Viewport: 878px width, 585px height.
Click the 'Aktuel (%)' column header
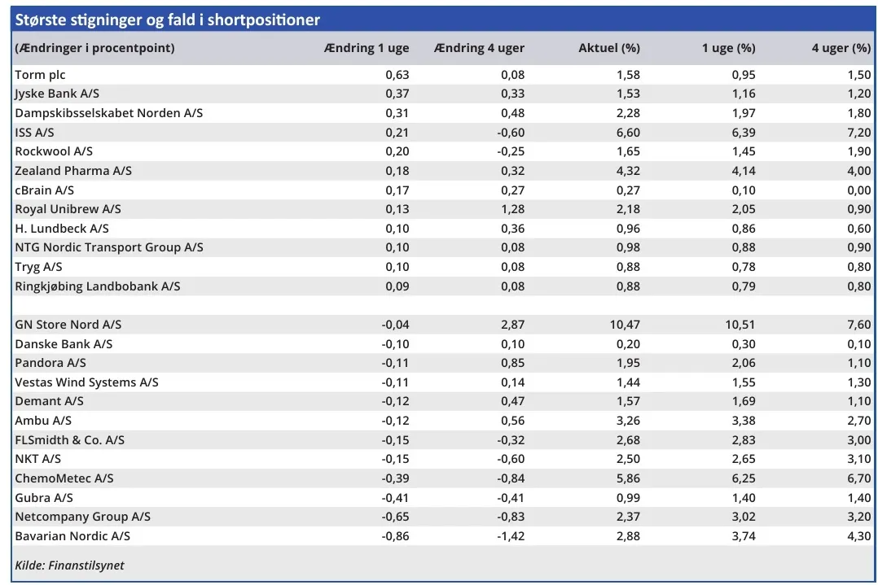(x=608, y=48)
